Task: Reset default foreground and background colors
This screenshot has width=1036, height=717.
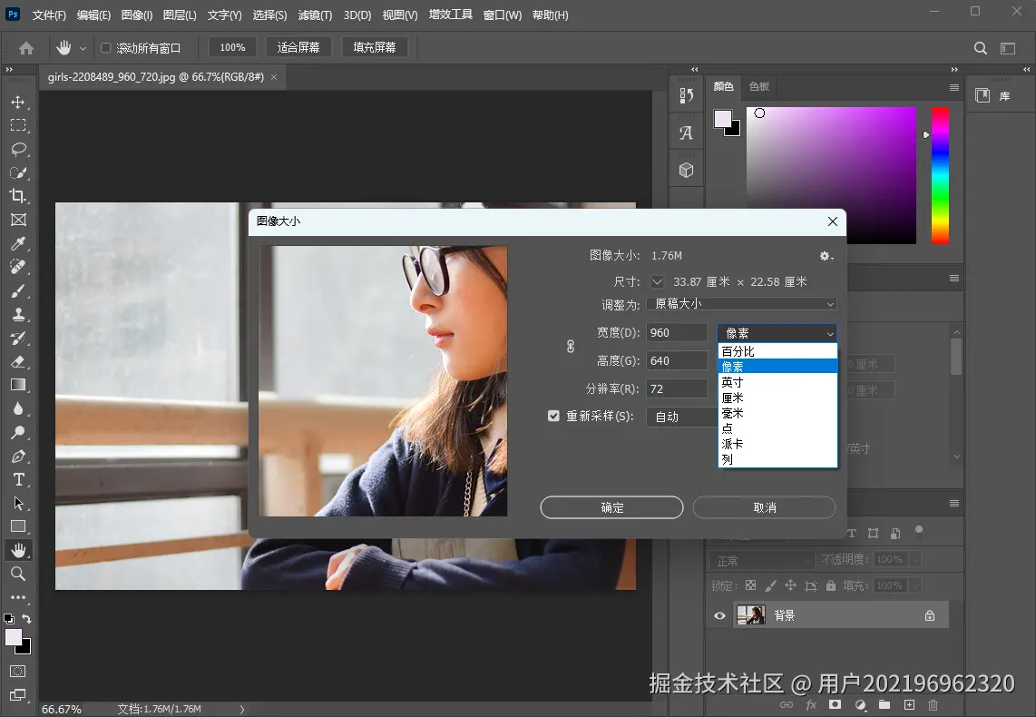Action: click(x=8, y=619)
